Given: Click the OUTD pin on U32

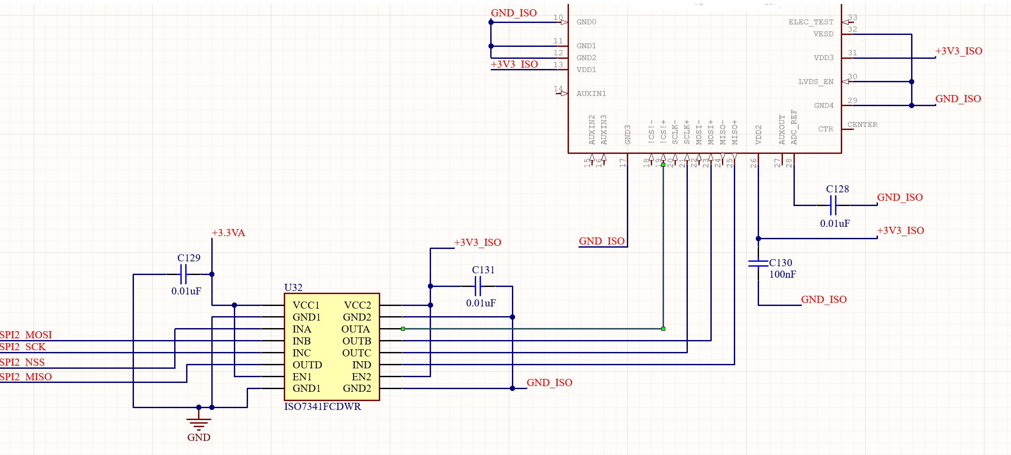Looking at the screenshot, I should pos(307,365).
